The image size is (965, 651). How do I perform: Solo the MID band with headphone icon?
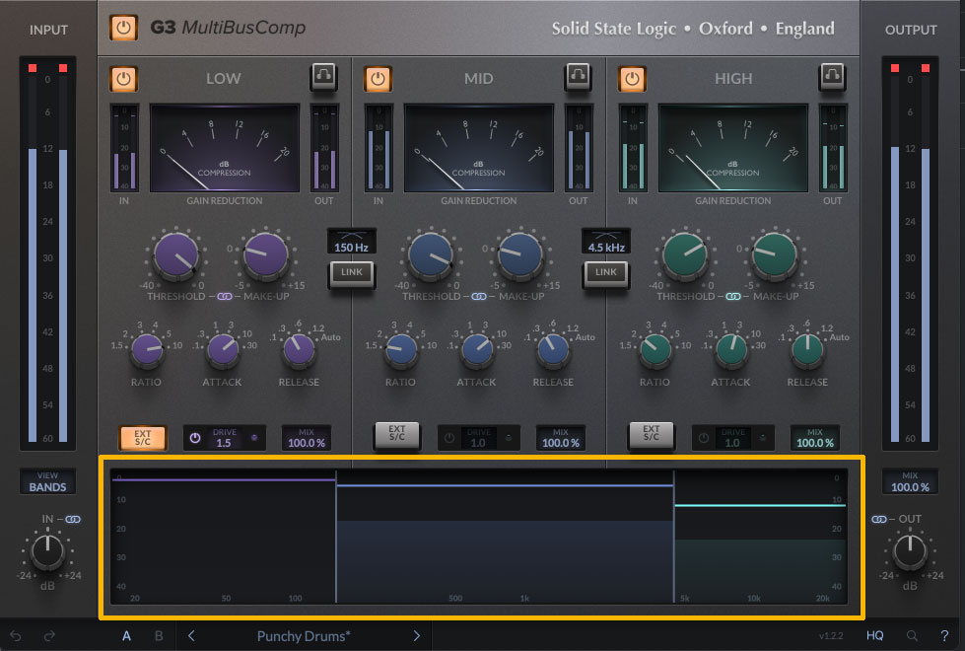pos(578,76)
